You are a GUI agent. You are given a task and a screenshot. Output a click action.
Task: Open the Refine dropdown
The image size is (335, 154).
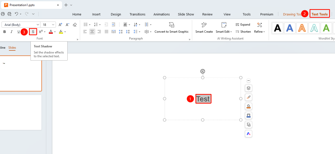(x=260, y=32)
